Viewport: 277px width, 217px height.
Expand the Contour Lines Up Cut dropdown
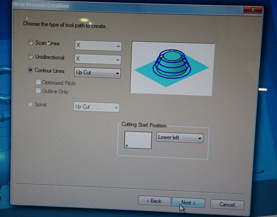click(97, 73)
